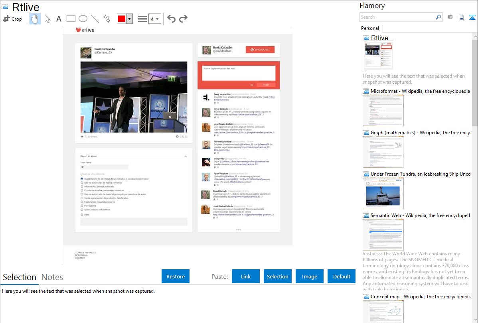Pick the freehand scribble tool
The width and height of the screenshot is (478, 323).
coord(107,19)
